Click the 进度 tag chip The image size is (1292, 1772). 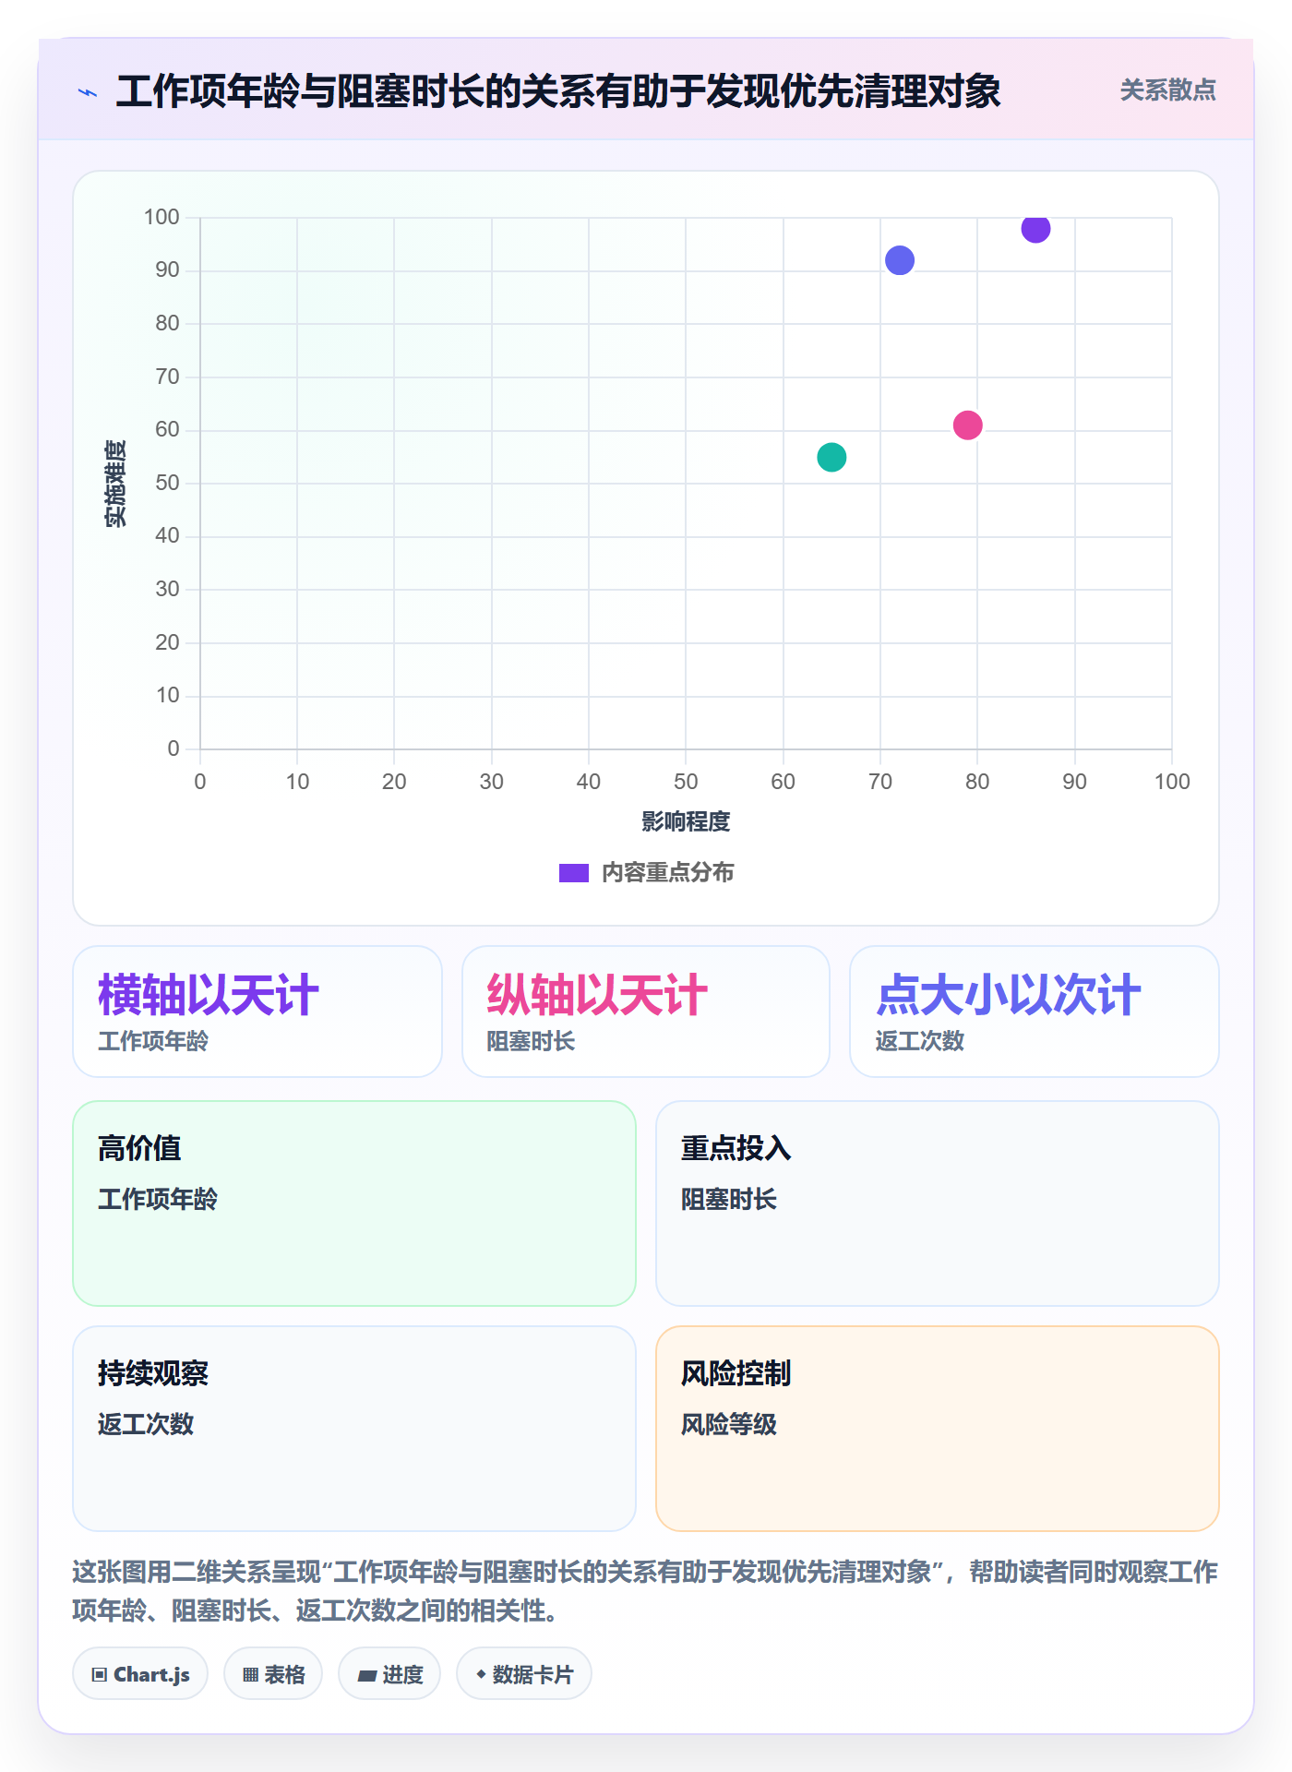coord(389,1674)
